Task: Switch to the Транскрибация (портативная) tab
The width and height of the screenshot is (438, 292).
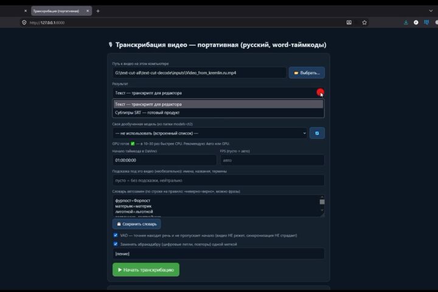Action: click(x=56, y=11)
